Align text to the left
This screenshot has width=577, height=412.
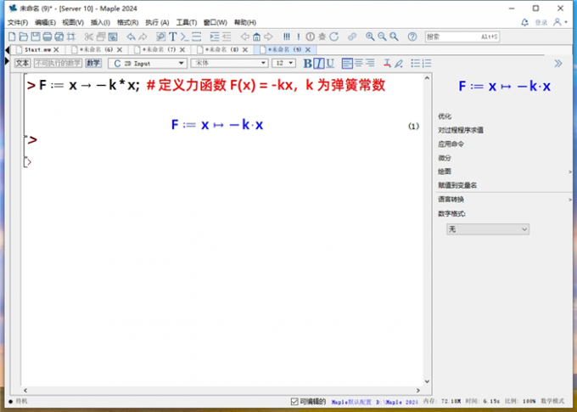(347, 64)
